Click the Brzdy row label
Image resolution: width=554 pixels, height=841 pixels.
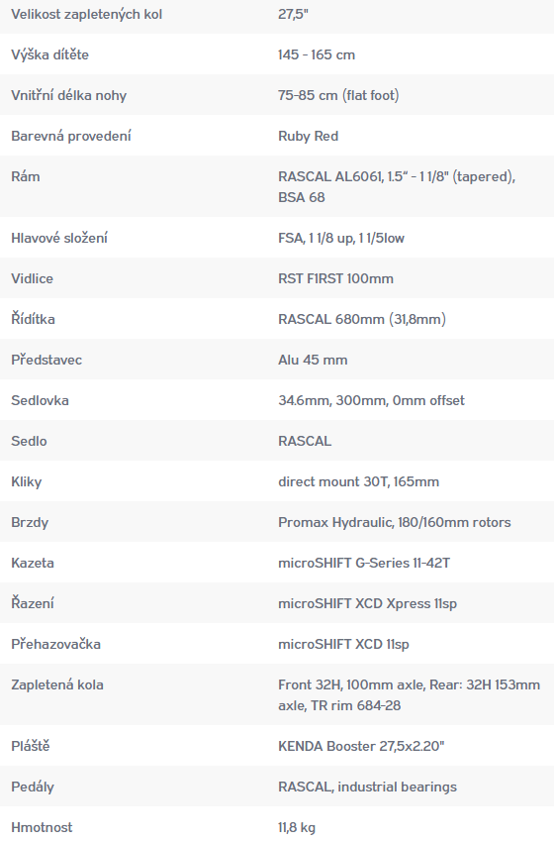[x=30, y=522]
